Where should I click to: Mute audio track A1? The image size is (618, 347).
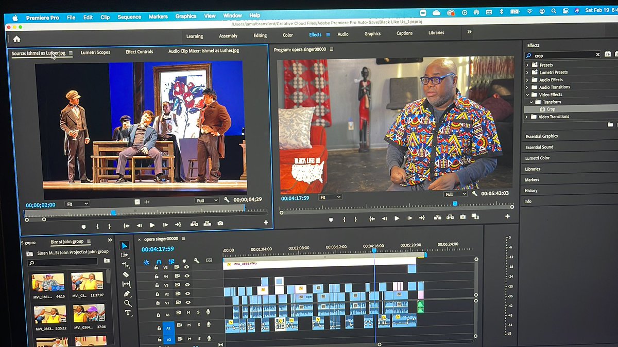190,312
